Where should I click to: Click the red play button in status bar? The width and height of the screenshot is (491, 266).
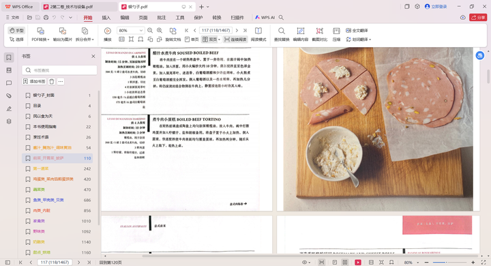pyautogui.click(x=358, y=262)
